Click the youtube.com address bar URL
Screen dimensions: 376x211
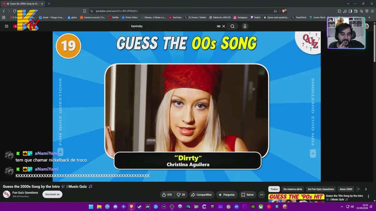(117, 11)
